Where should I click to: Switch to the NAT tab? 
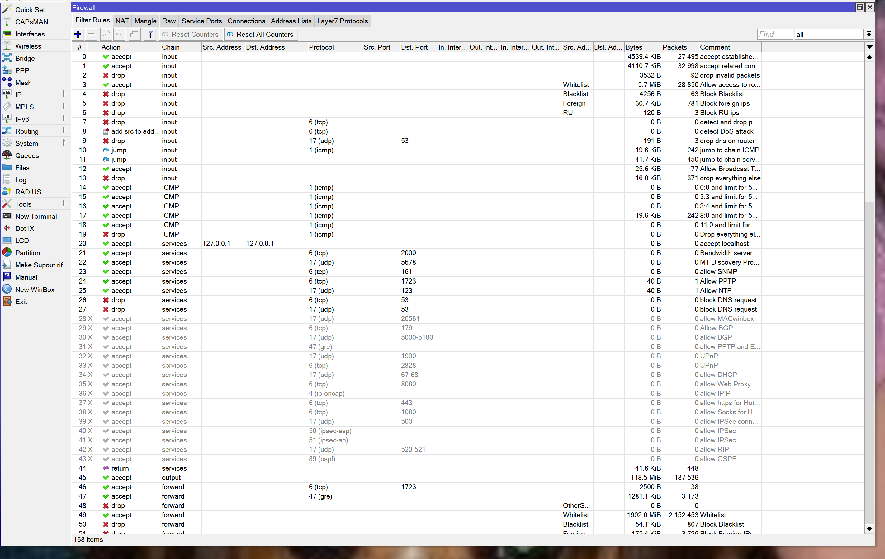[122, 21]
